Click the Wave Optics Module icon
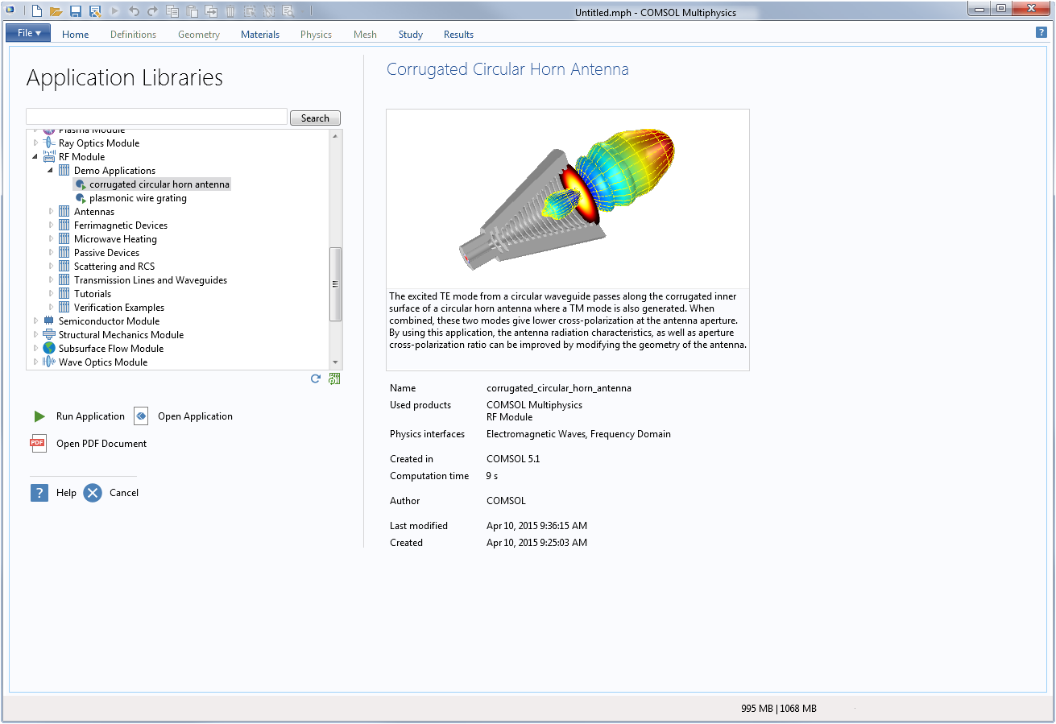1056x724 pixels. (49, 362)
